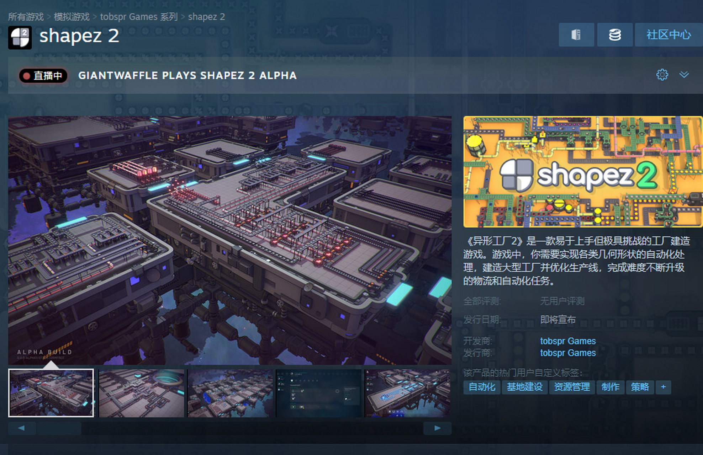This screenshot has width=703, height=455.
Task: Open broadcast settings via the gear icon
Action: tap(662, 75)
